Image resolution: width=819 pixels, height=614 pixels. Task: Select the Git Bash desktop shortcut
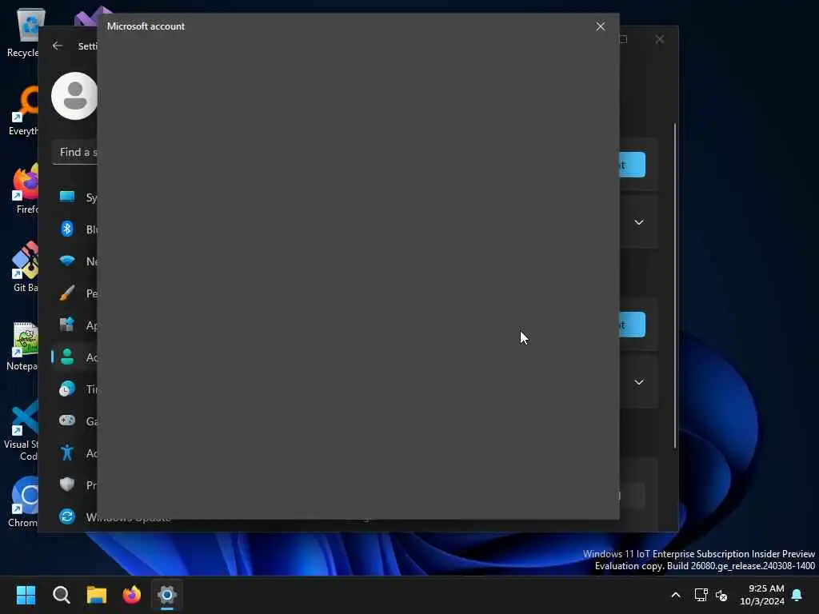[25, 267]
